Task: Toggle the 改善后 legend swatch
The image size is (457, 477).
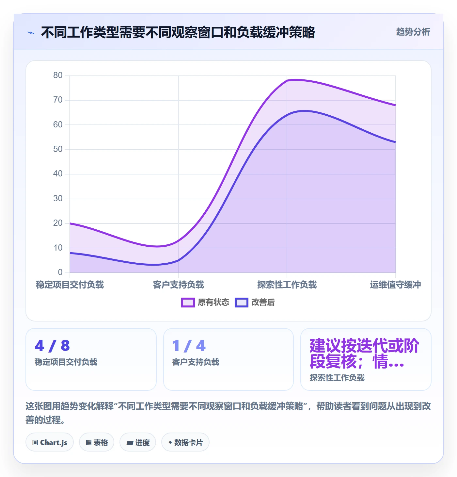Action: pos(242,303)
